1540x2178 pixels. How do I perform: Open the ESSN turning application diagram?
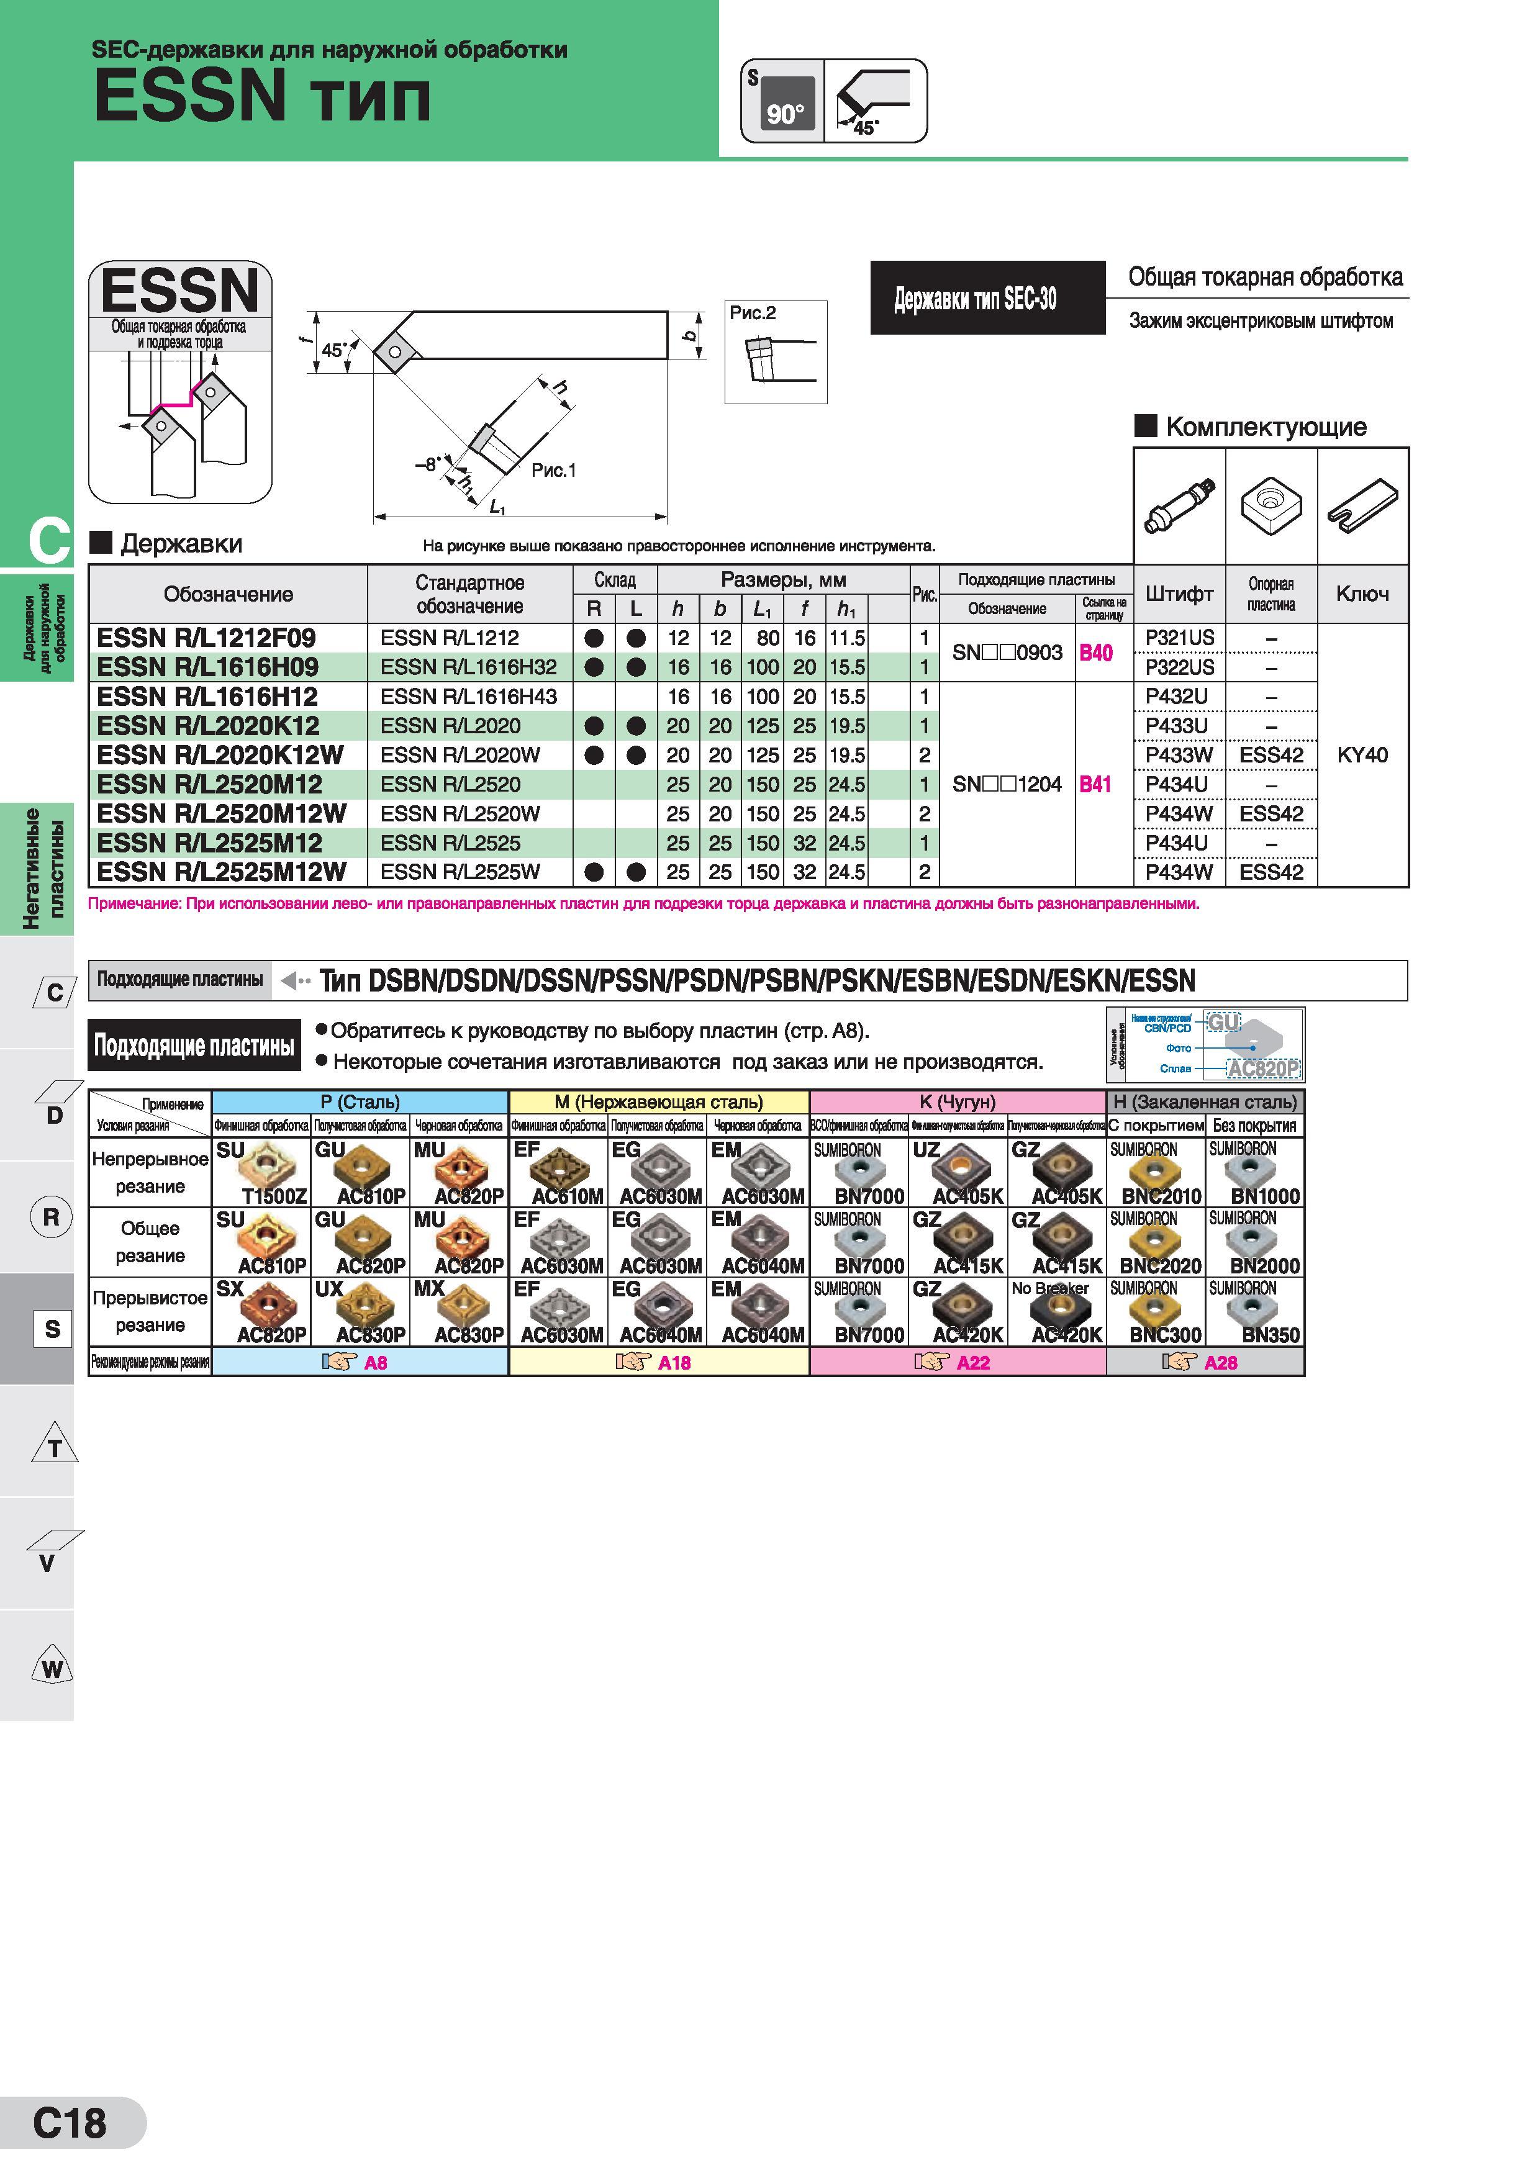pos(180,381)
